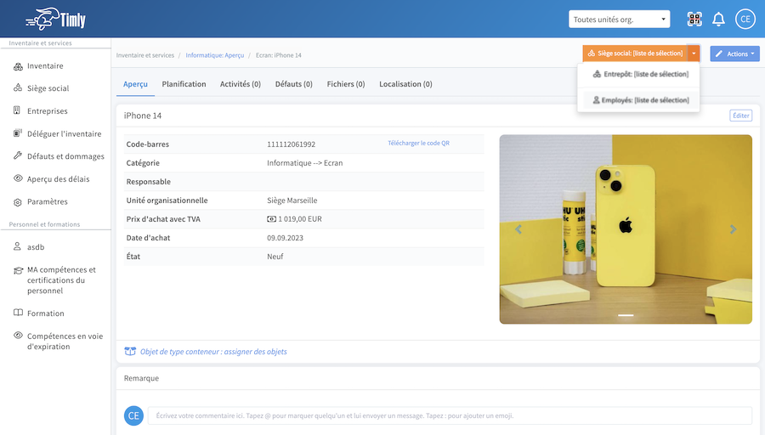Click the pencil icon in Actions button
Image resolution: width=765 pixels, height=435 pixels.
718,54
